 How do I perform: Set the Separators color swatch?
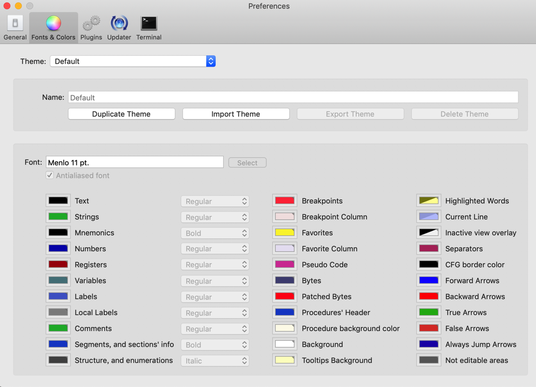pyautogui.click(x=429, y=249)
